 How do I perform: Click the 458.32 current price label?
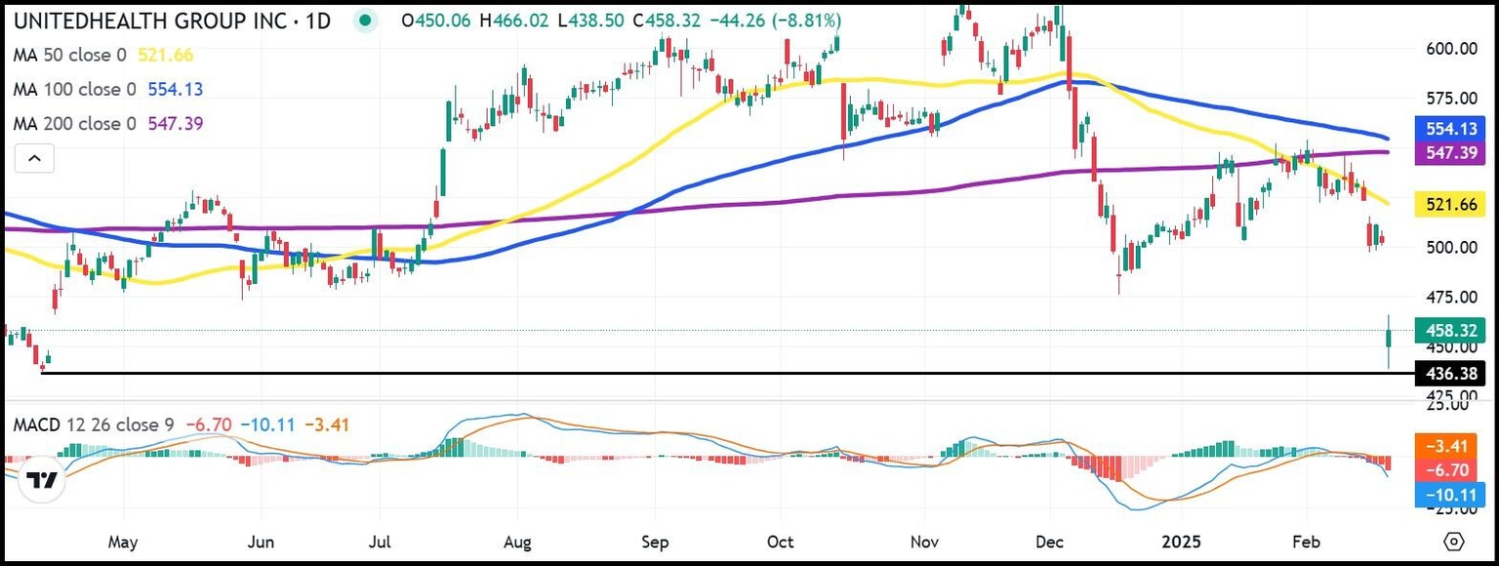pyautogui.click(x=1449, y=330)
